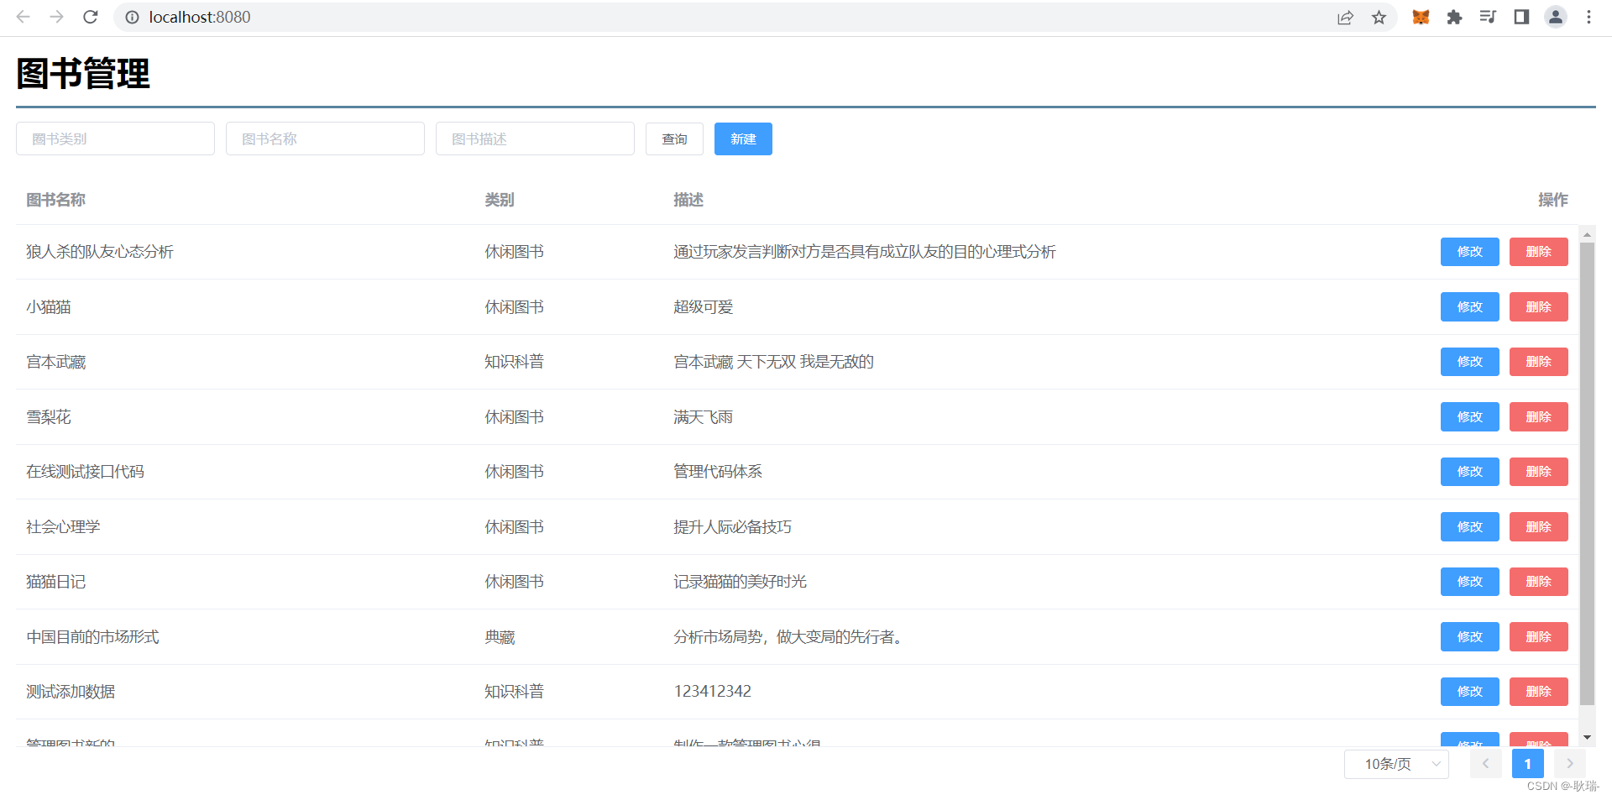Edit the 测试添加数据 row
1612x800 pixels.
click(1469, 692)
